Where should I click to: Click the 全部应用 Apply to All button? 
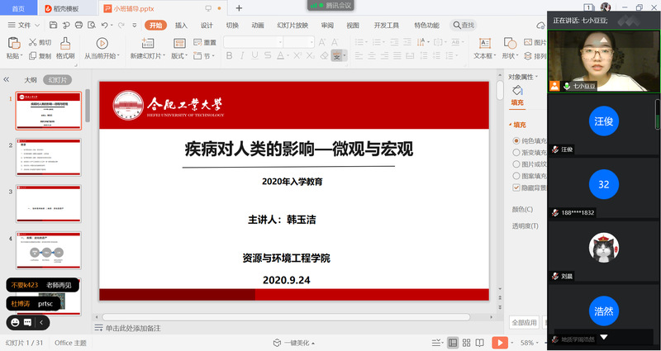pos(525,322)
